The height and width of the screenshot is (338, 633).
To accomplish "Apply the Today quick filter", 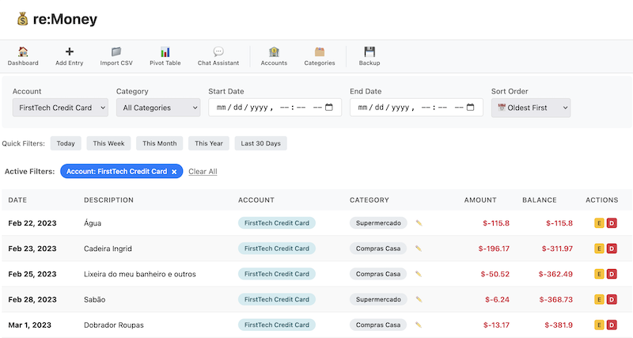I will click(66, 143).
